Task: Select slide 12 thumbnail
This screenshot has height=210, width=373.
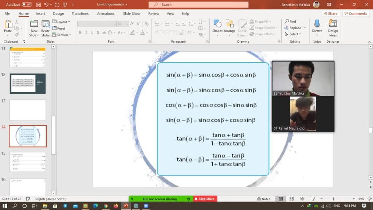Action: tap(28, 83)
